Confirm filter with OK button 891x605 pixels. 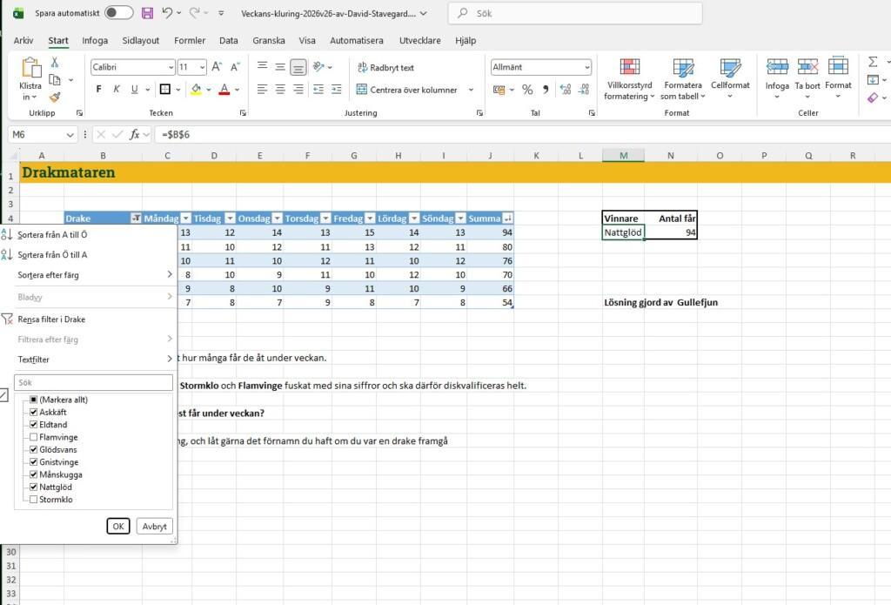pyautogui.click(x=118, y=527)
